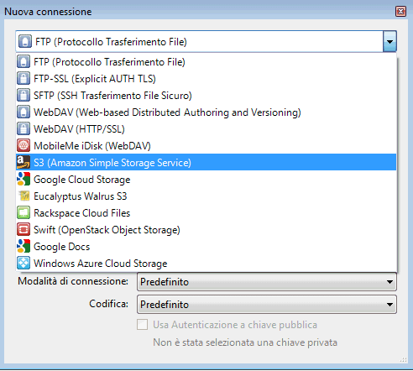Viewport: 413px width, 371px height.
Task: Click the Google Cloud Storage icon
Action: pyautogui.click(x=24, y=179)
